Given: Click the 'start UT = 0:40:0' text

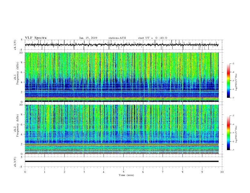Looking at the screenshot, I should point(152,38).
